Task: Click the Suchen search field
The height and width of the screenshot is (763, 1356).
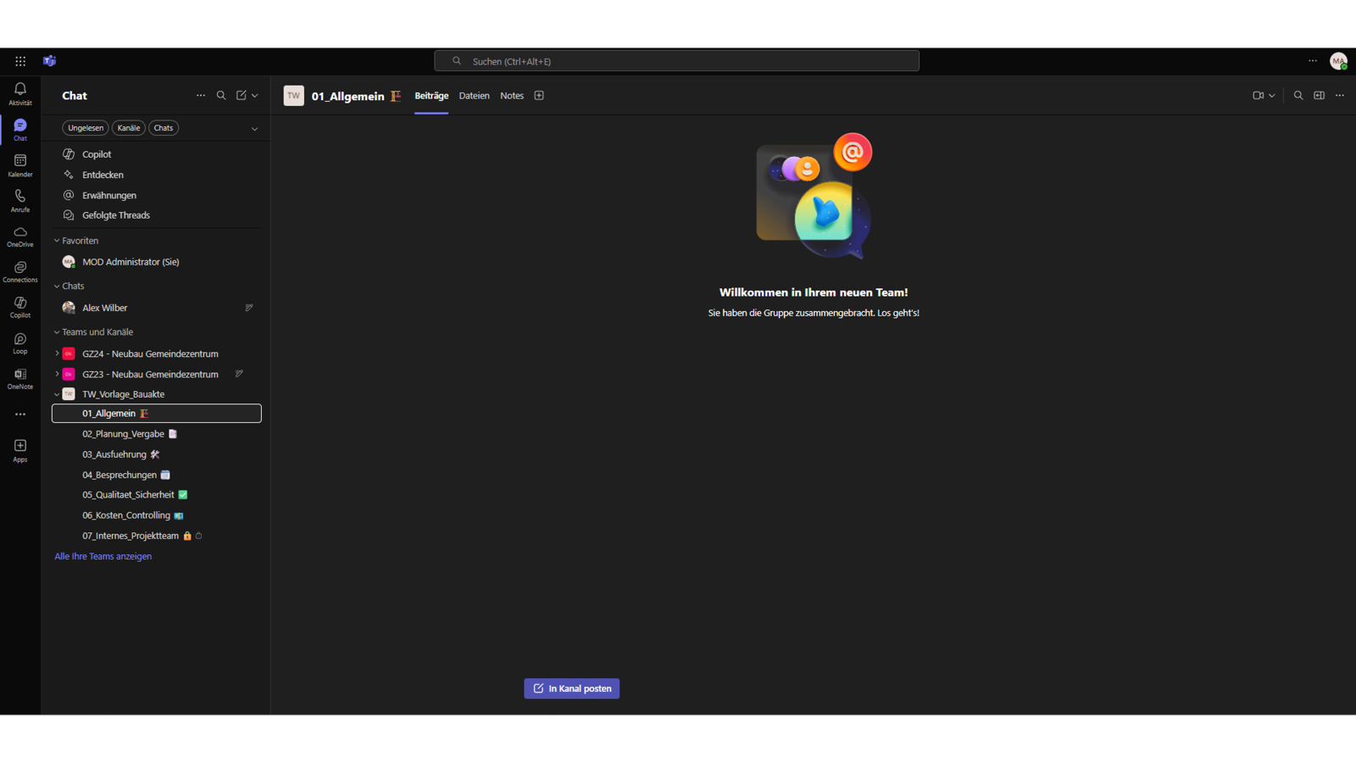Action: click(x=676, y=61)
